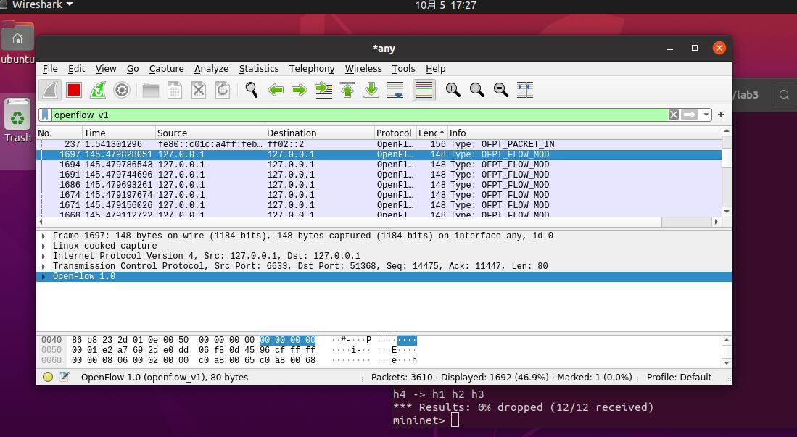
Task: Go back in packet history
Action: (275, 91)
